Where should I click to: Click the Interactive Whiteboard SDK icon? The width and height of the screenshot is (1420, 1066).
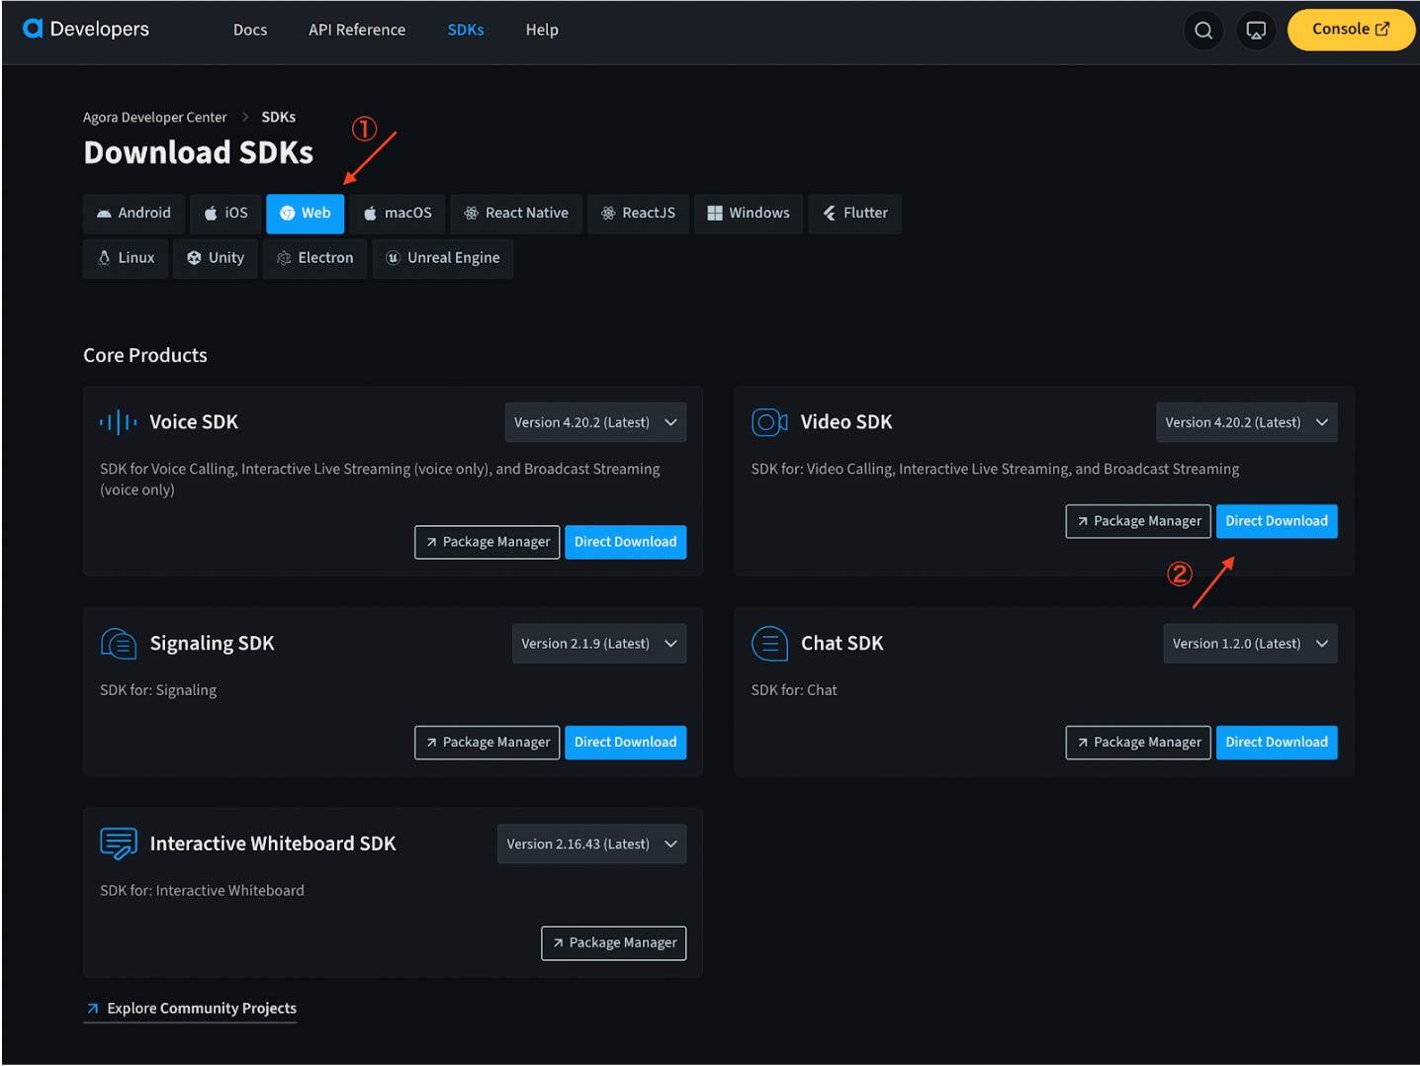point(119,844)
